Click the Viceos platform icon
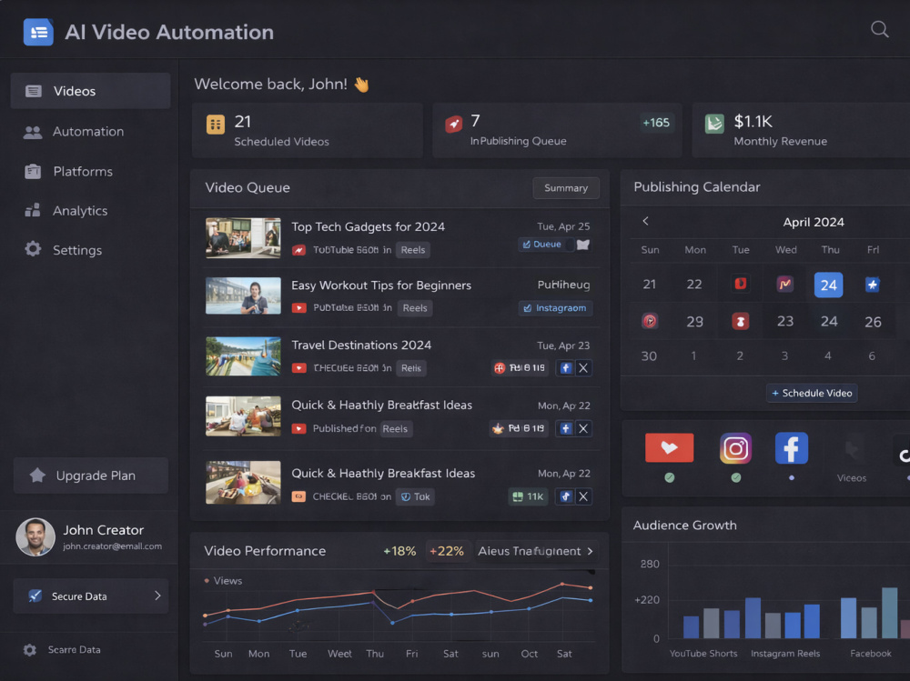The image size is (910, 681). coord(852,450)
